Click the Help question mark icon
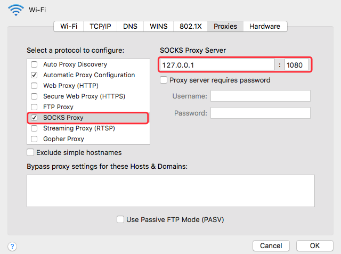 click(x=12, y=247)
